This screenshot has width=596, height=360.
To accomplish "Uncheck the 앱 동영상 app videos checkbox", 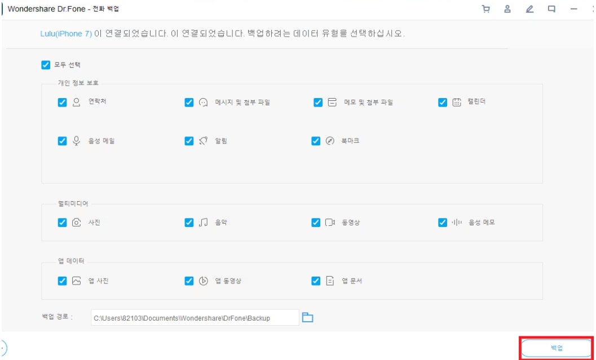I will click(189, 281).
